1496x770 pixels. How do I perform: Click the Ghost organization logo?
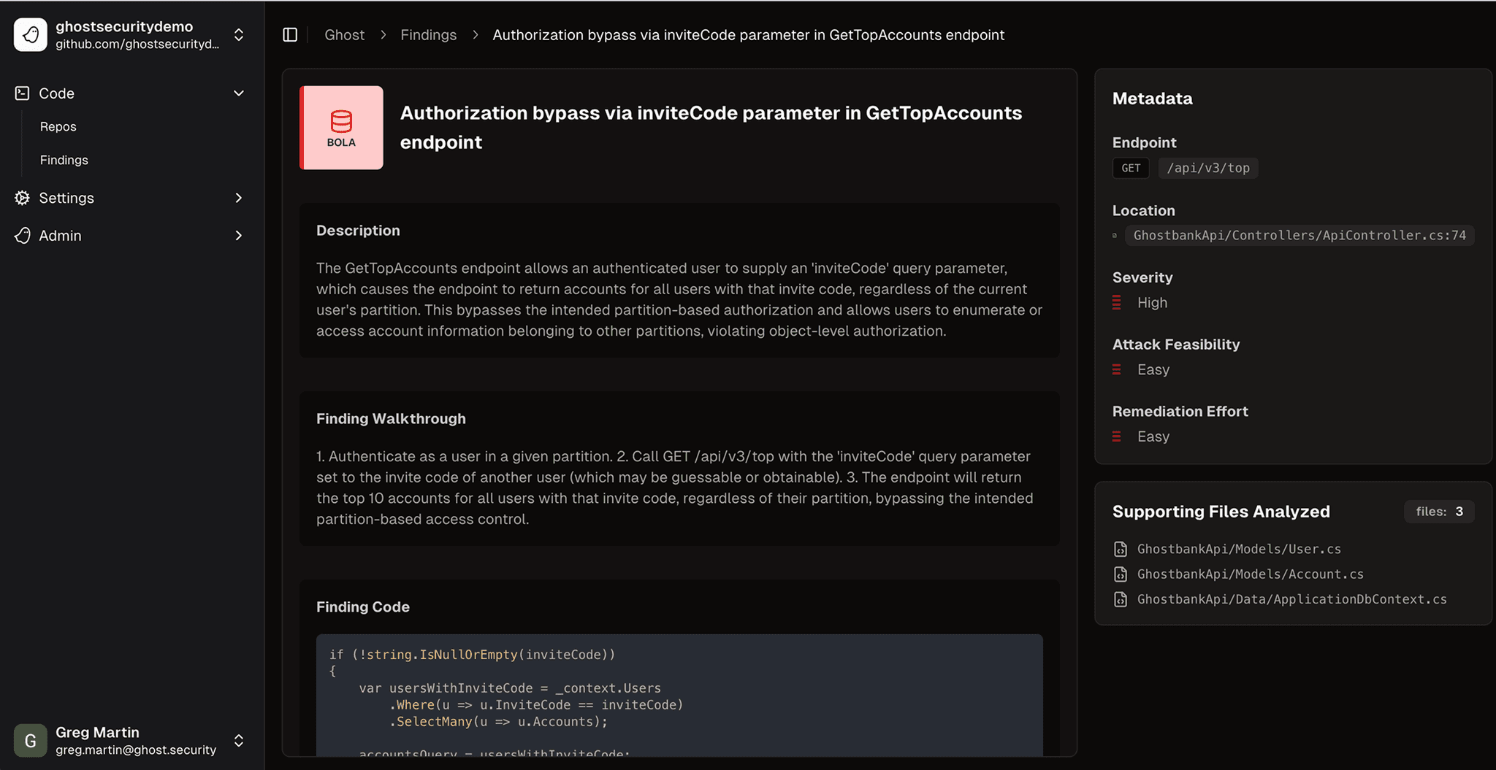pos(31,35)
